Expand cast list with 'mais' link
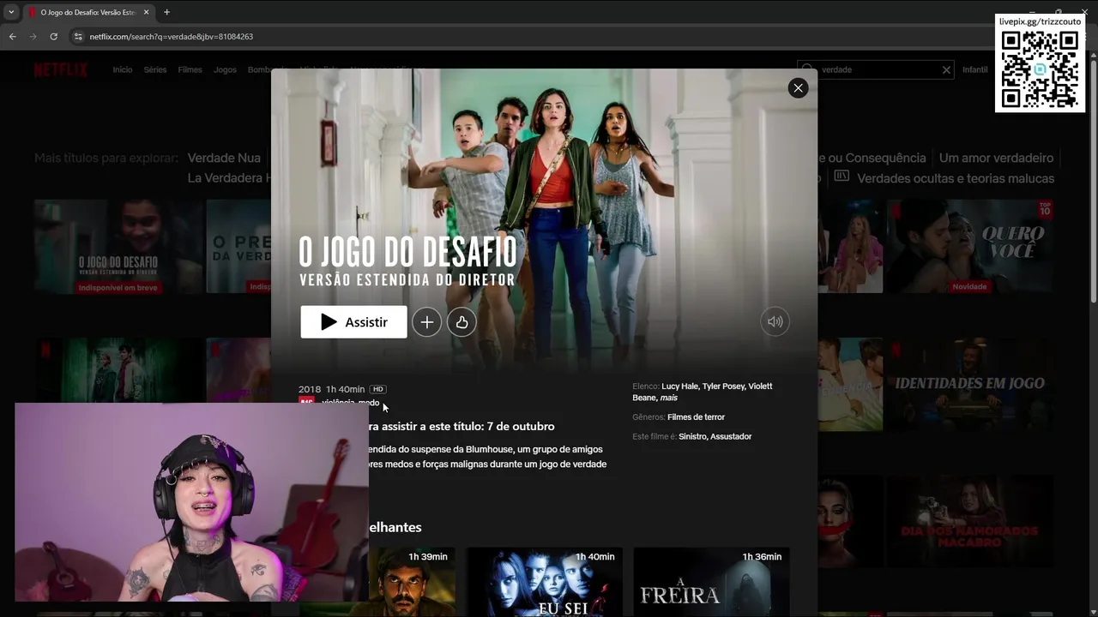The height and width of the screenshot is (617, 1098). [x=668, y=398]
